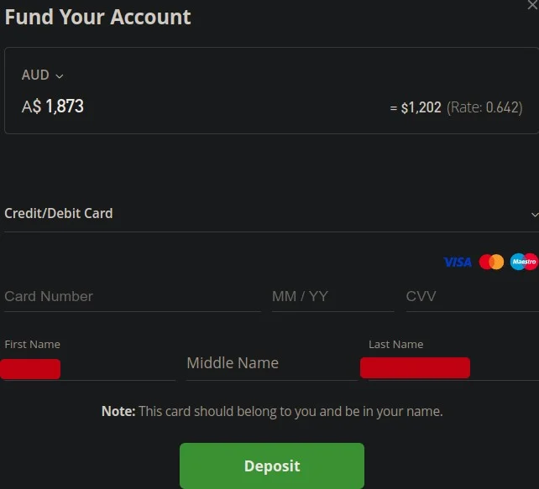Edit the A$ 1,873 deposit amount
Viewport: 539px width, 489px height.
(53, 107)
